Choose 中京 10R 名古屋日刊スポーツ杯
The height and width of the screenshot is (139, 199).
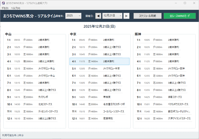click(99, 104)
